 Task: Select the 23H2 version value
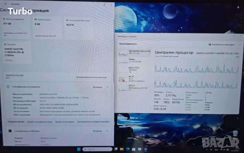(x=43, y=141)
